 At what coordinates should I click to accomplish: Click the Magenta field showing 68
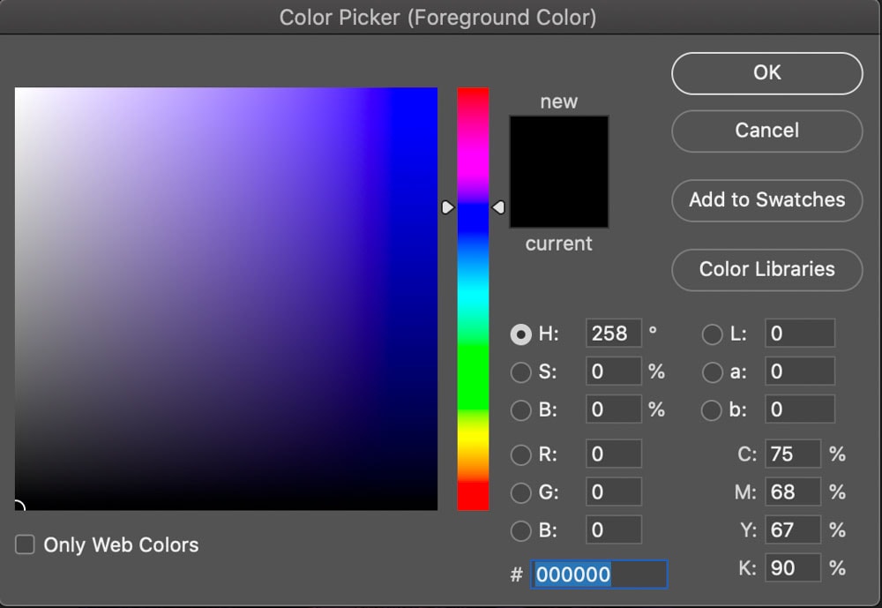tap(793, 492)
